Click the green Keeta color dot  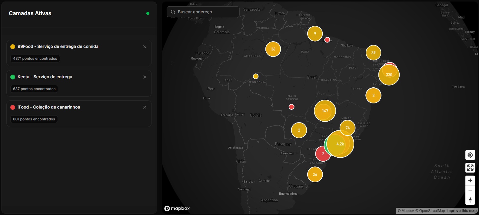tap(13, 77)
